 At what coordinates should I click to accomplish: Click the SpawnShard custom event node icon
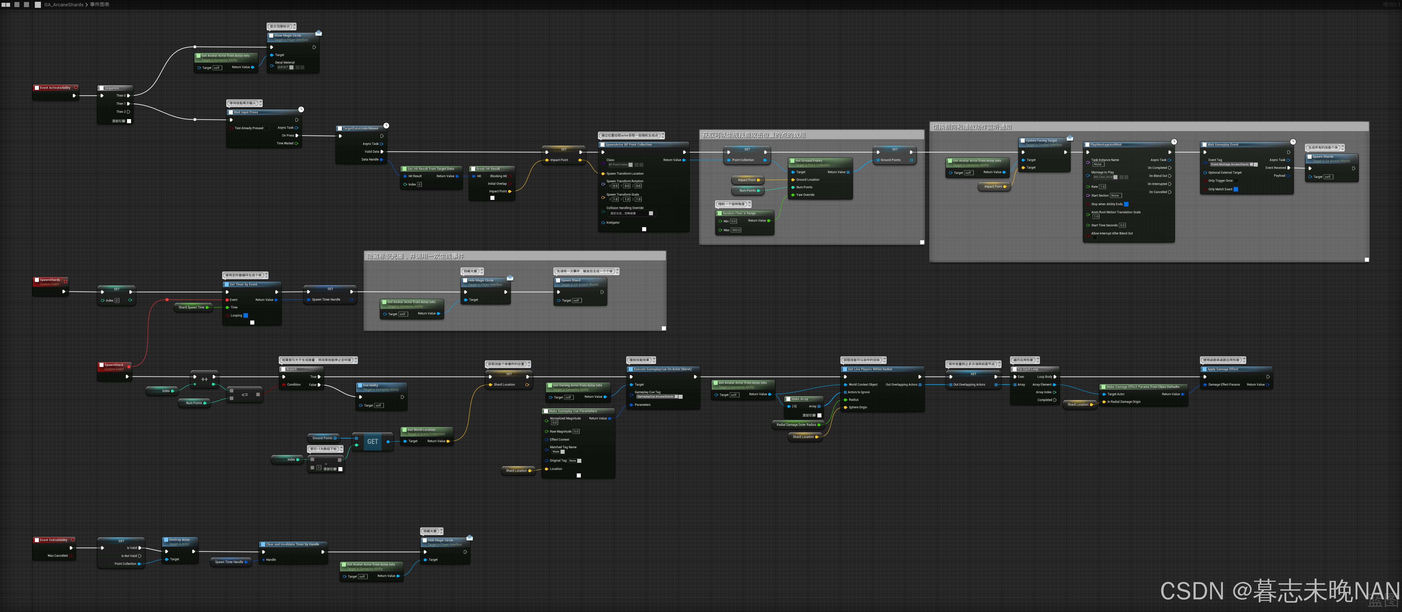102,365
